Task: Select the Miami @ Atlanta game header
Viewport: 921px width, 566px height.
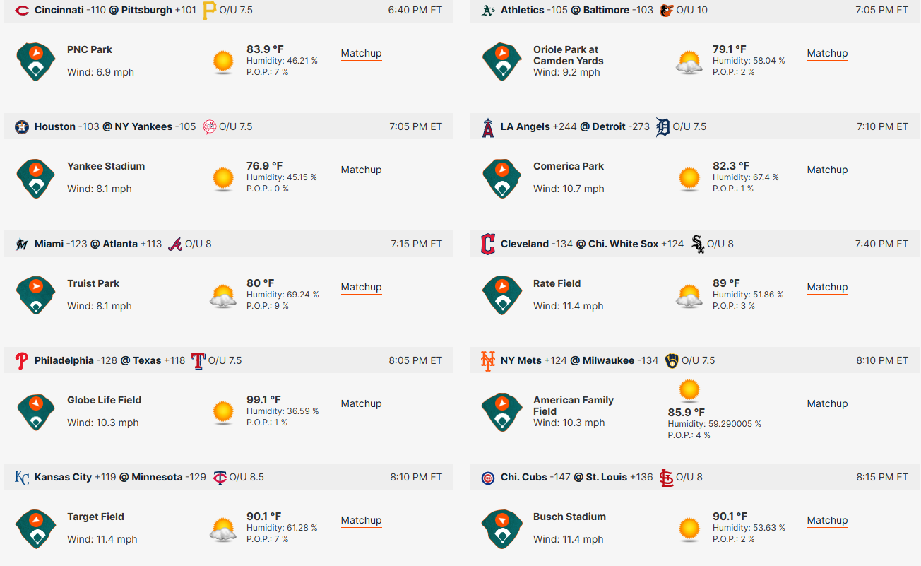Action: click(x=229, y=244)
